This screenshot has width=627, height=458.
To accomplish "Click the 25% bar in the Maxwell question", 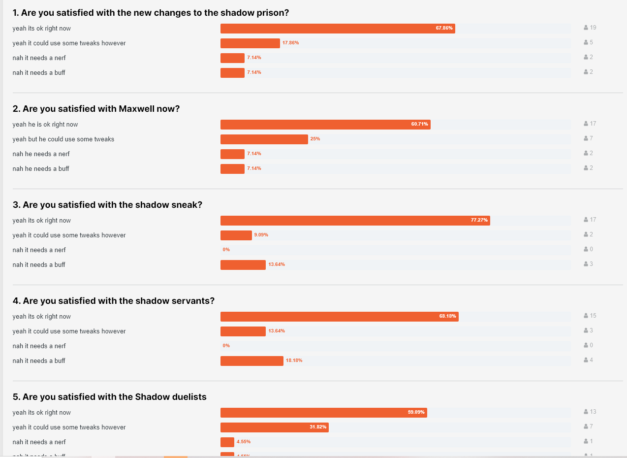I will tap(264, 139).
